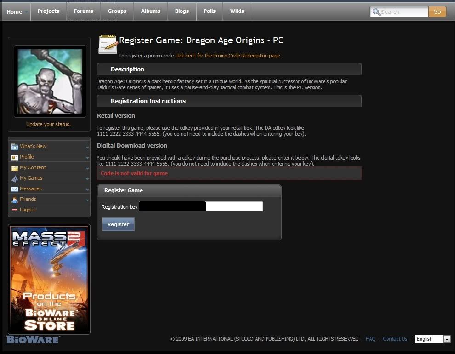The image size is (455, 354).
Task: Open the English language dropdown
Action: 446,339
